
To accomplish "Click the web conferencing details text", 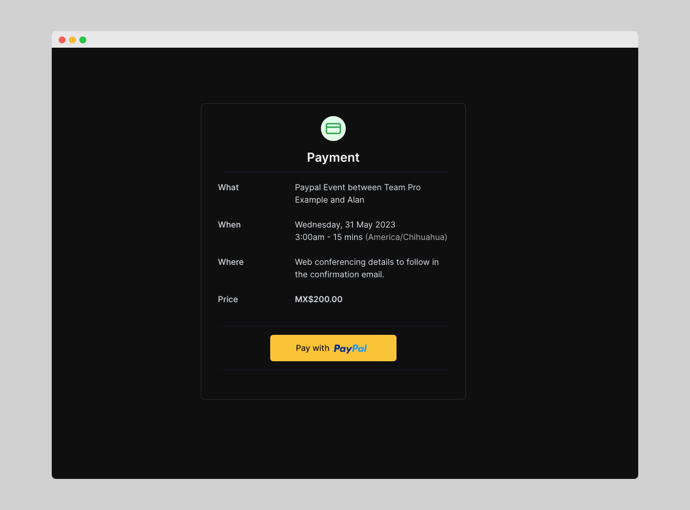I will [366, 268].
